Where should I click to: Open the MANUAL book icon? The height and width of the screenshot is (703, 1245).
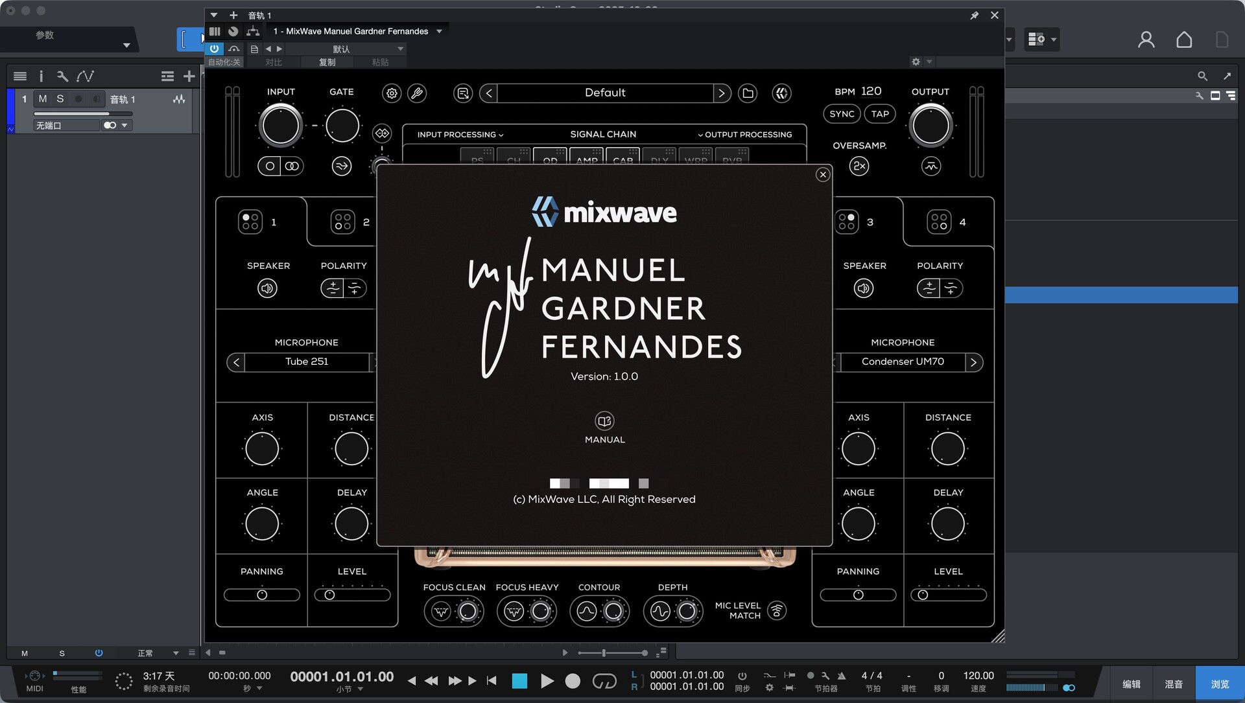604,421
